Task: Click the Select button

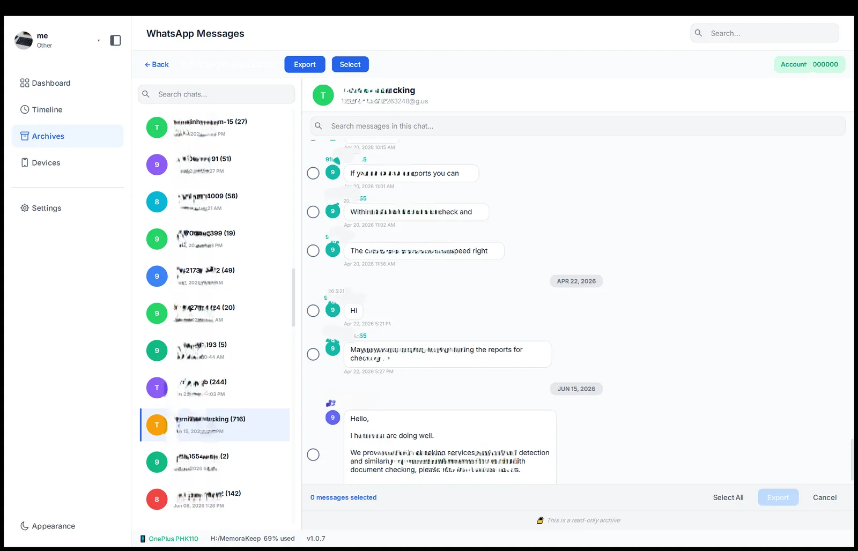Action: tap(350, 64)
